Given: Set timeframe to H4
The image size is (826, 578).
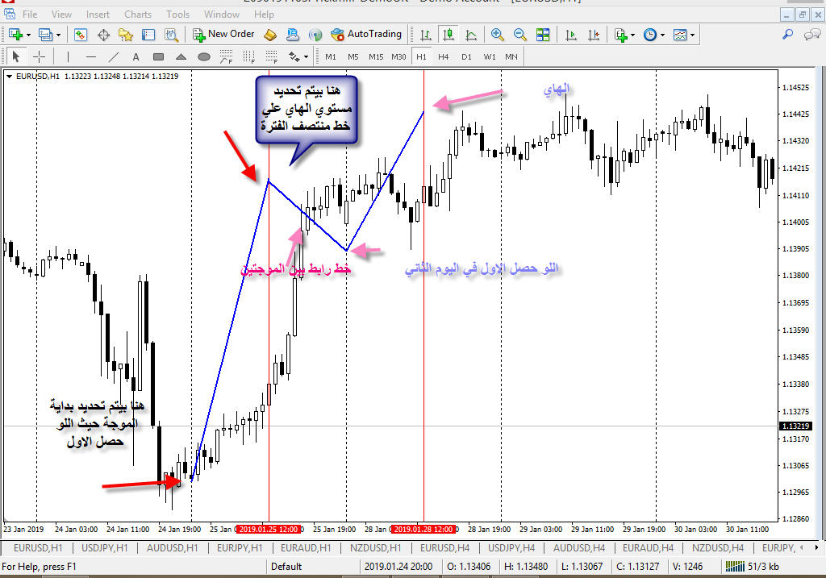Looking at the screenshot, I should click(443, 56).
